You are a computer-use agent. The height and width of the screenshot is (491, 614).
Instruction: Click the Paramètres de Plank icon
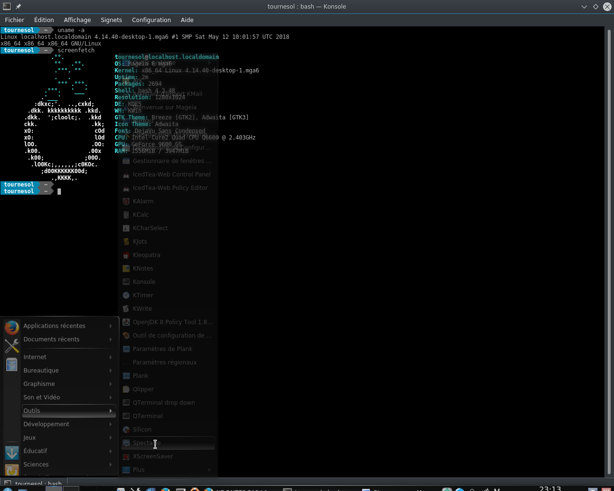click(x=126, y=349)
